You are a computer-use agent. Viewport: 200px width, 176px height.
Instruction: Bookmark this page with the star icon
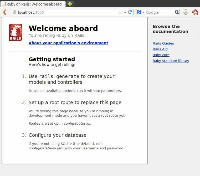120,12
